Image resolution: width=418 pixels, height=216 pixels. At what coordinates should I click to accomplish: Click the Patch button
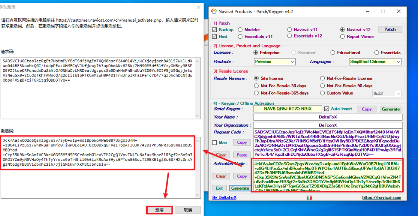(x=390, y=29)
